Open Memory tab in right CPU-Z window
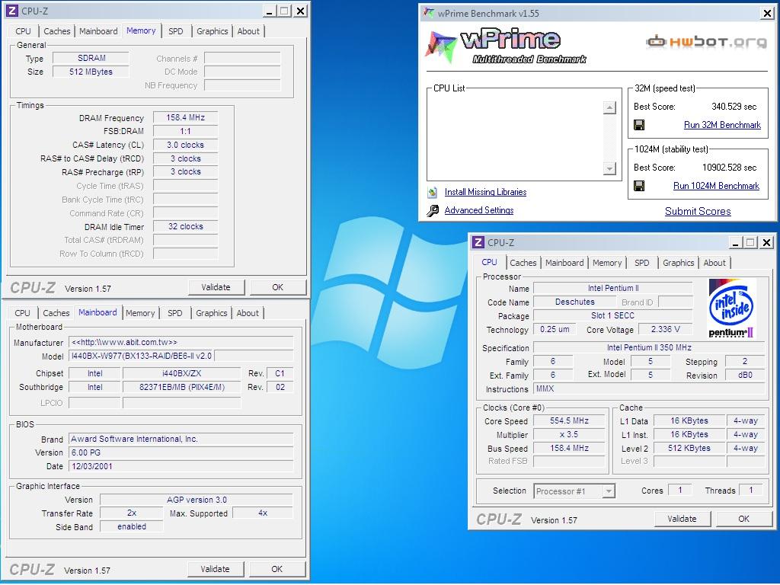 point(607,263)
